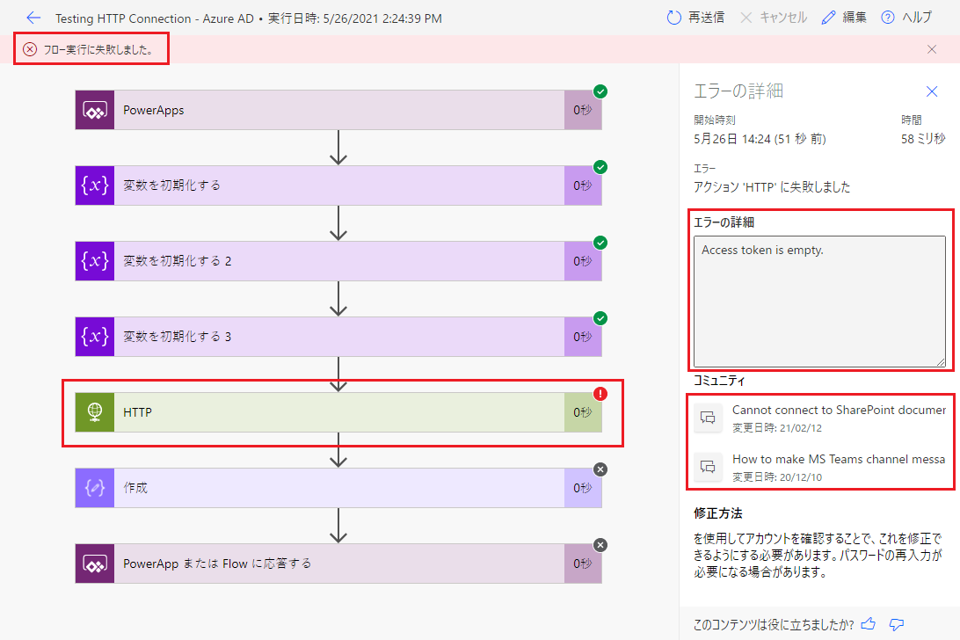This screenshot has height=640, width=960.
Task: Click green check on 変数を初期化する 3
Action: pos(600,318)
